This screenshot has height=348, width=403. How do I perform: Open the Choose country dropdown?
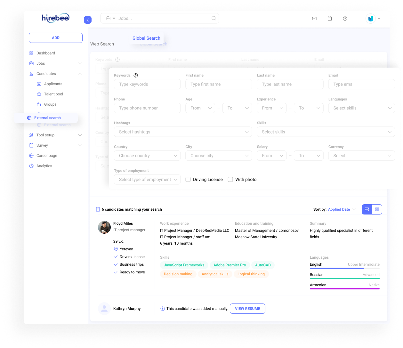(x=147, y=156)
